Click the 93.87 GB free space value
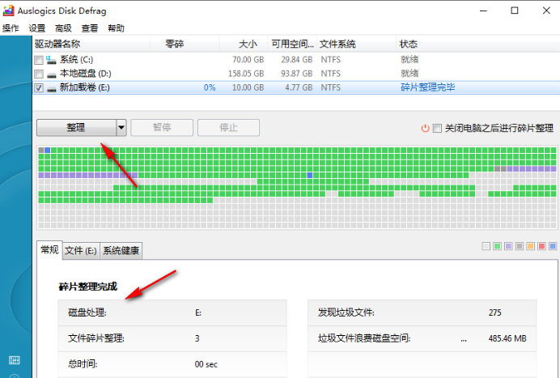This screenshot has width=560, height=378. 297,74
